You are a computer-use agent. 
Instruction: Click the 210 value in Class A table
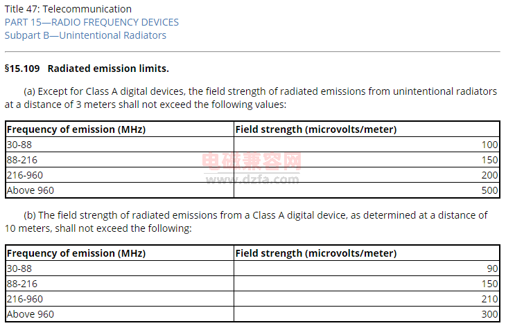tap(489, 299)
